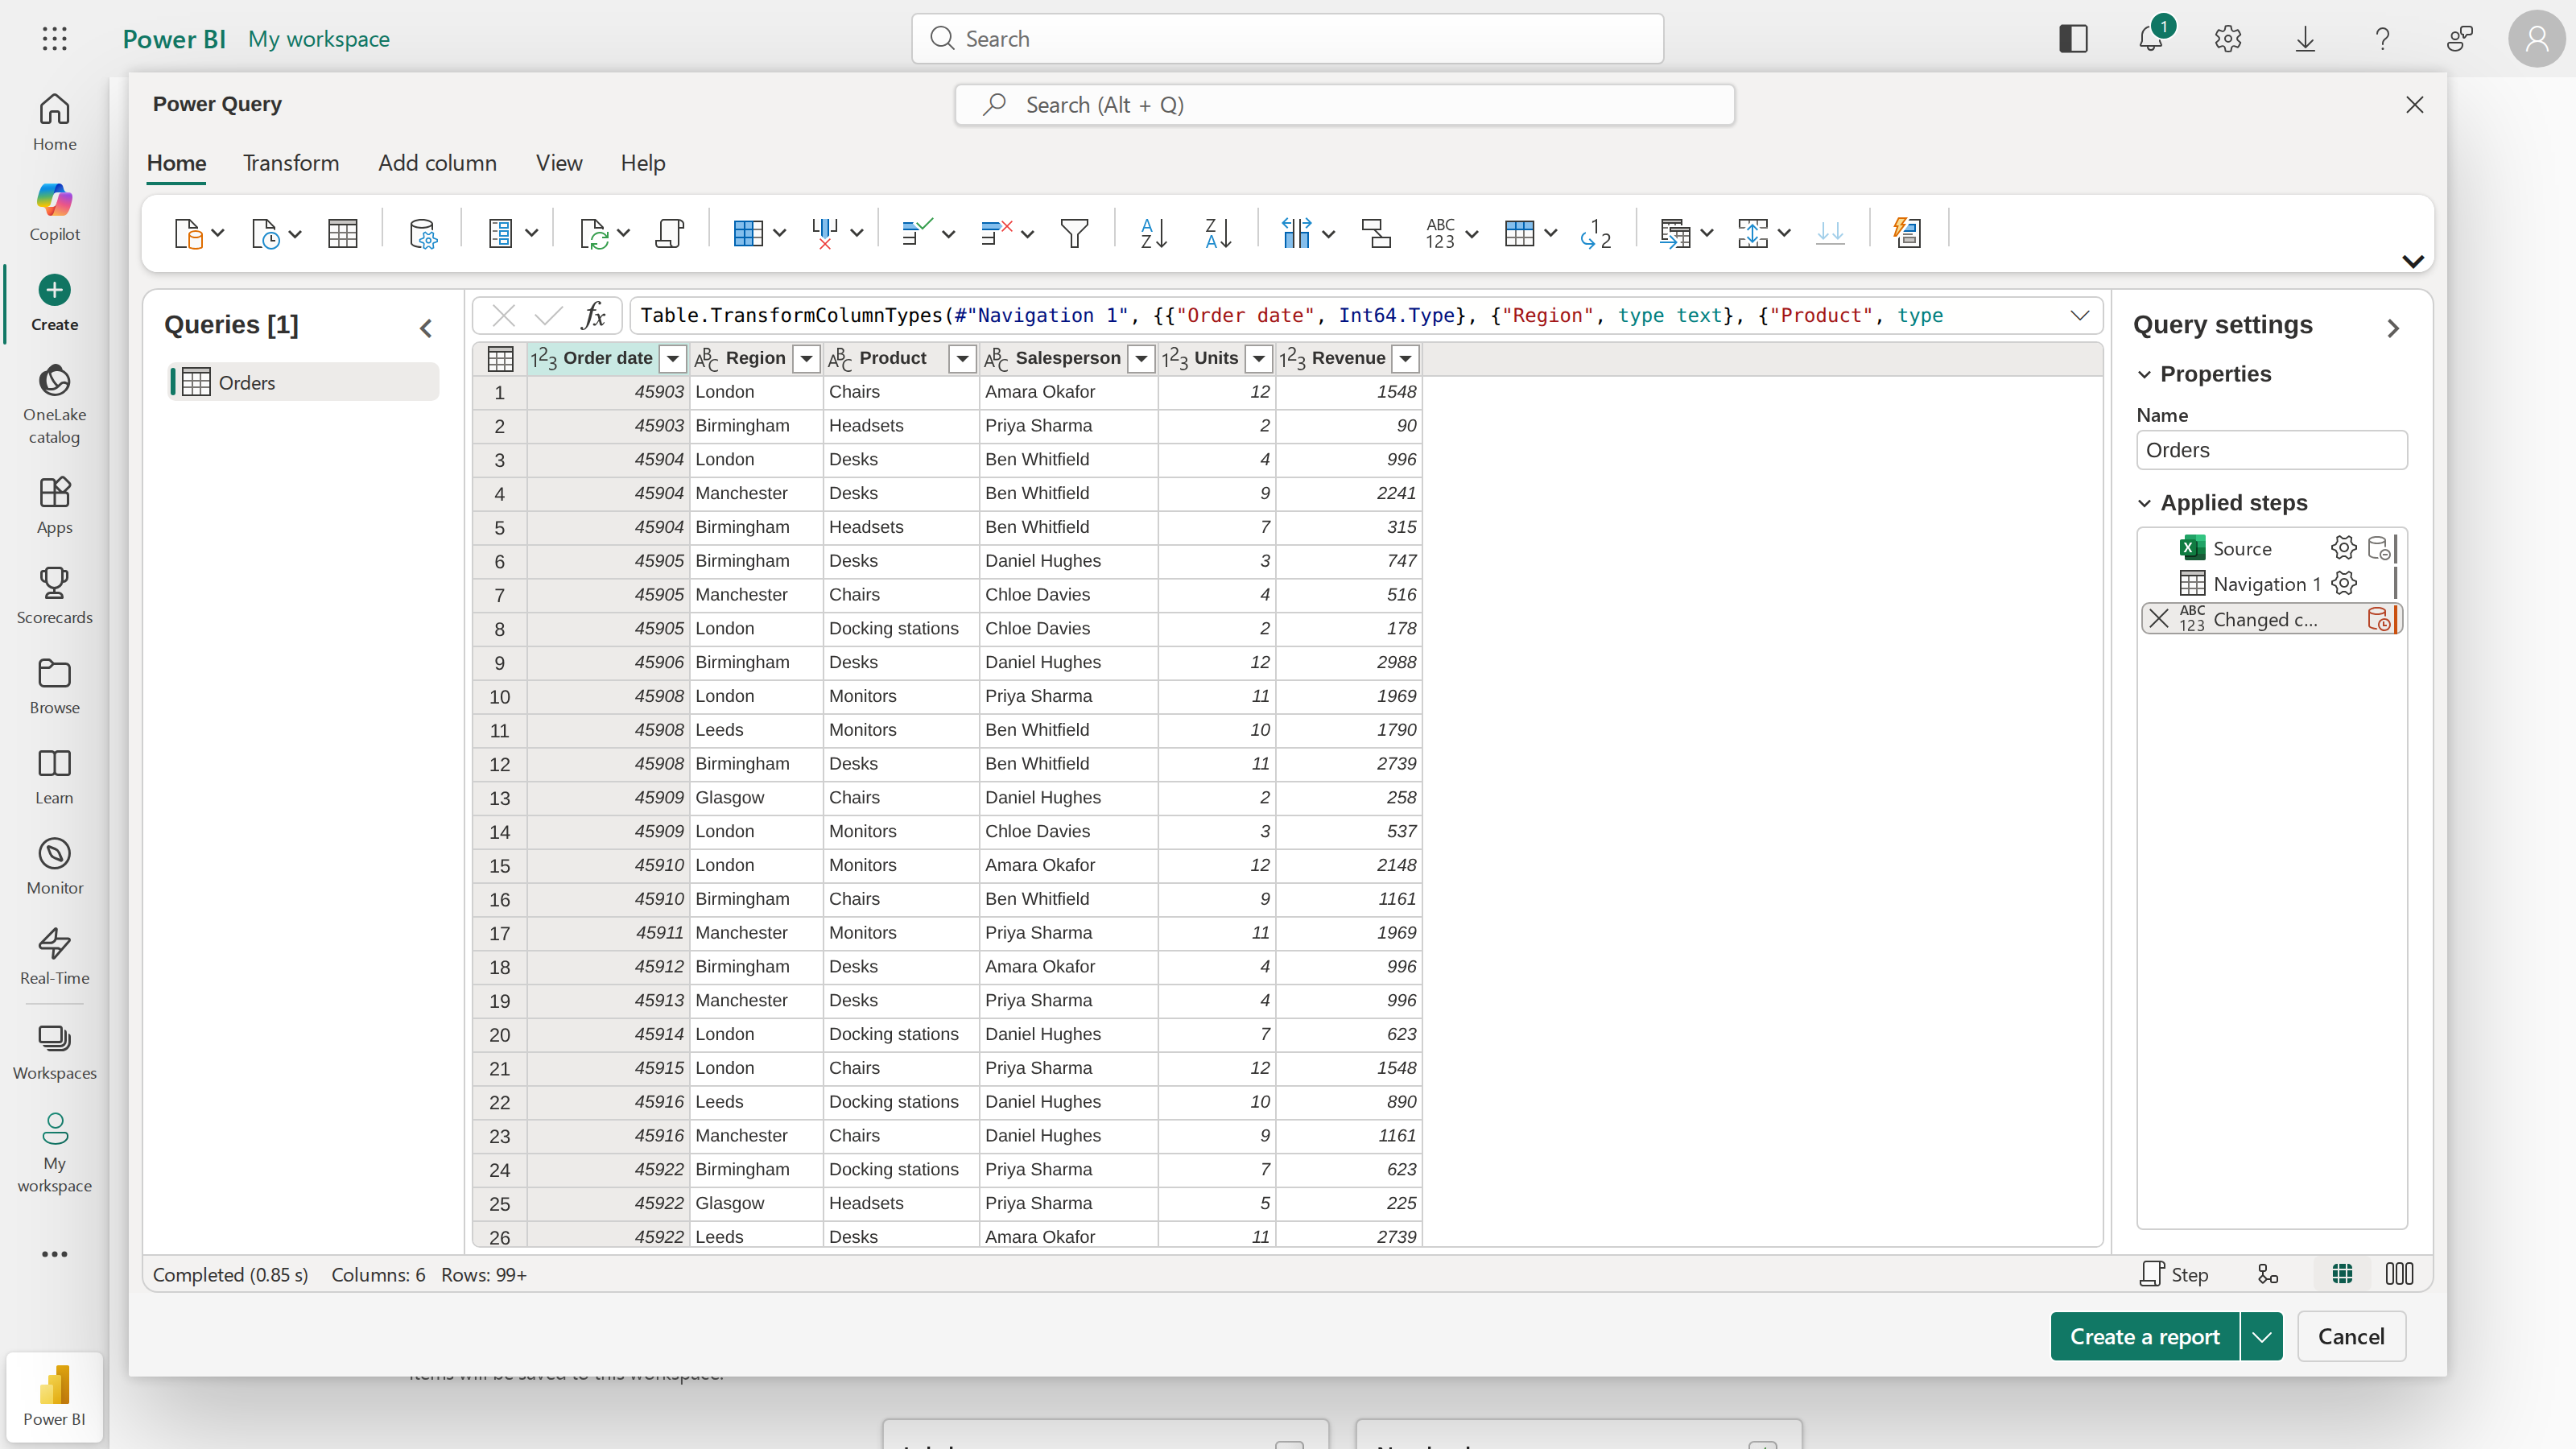This screenshot has height=1449, width=2576.
Task: Click the Group by icon
Action: (1376, 233)
